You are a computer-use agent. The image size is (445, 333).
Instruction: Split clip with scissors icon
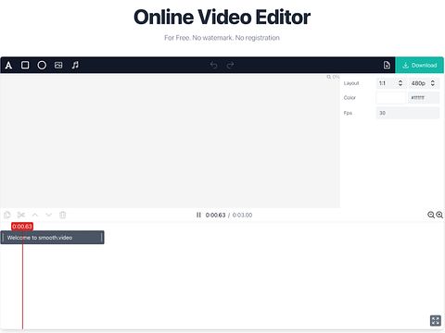[x=21, y=215]
